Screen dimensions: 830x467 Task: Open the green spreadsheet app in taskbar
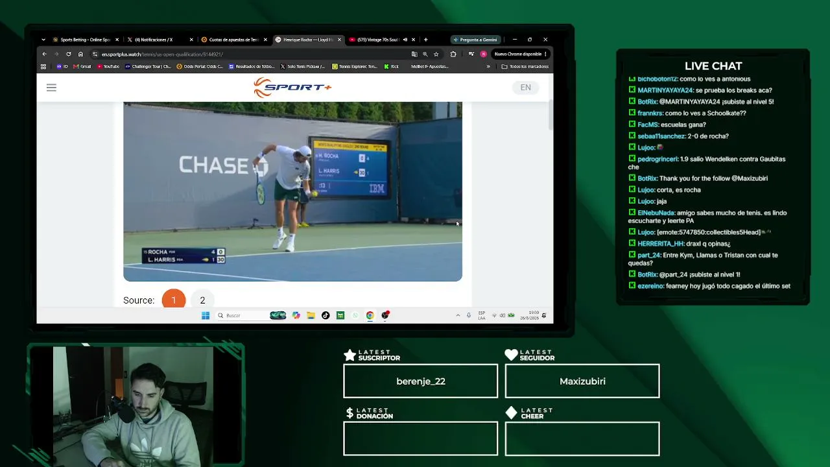(x=340, y=315)
